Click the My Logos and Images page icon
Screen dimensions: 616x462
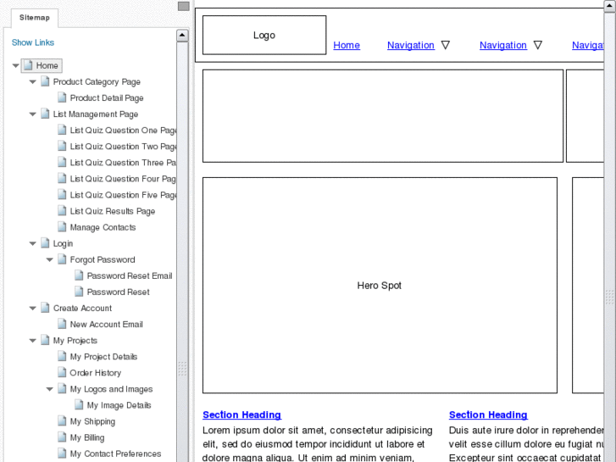coord(62,388)
